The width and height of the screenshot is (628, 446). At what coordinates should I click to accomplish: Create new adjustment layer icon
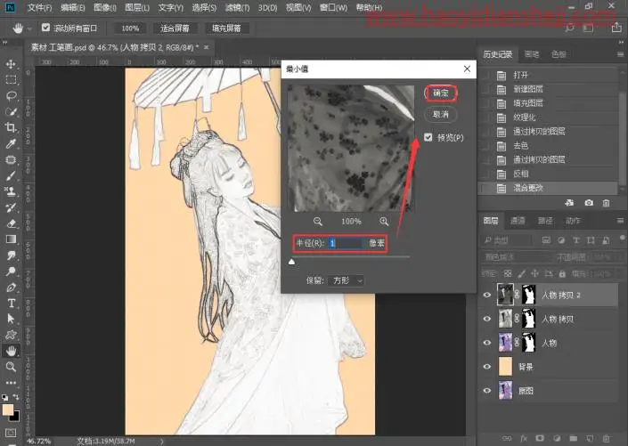click(x=557, y=438)
